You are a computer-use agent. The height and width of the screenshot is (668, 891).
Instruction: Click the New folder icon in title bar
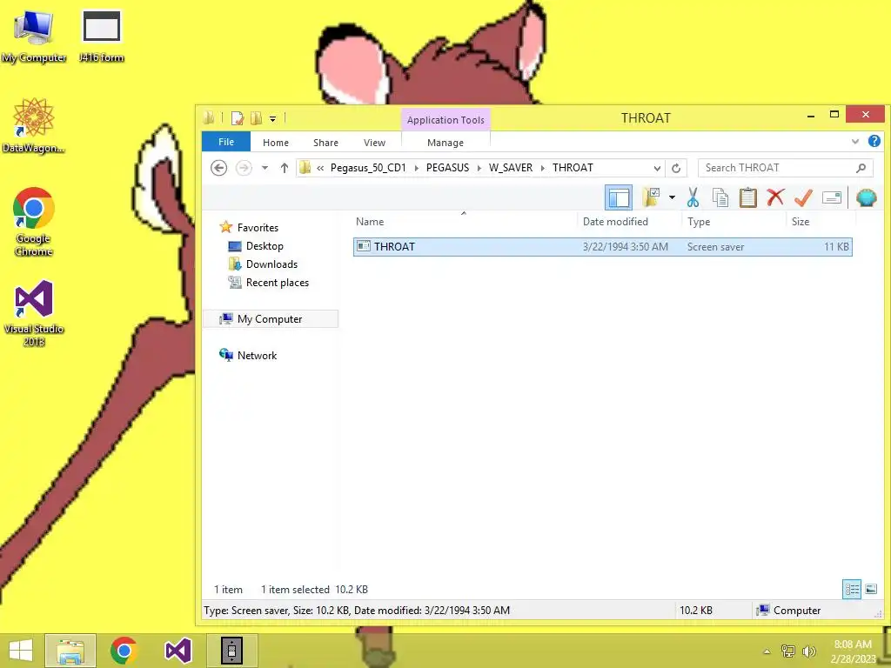257,118
